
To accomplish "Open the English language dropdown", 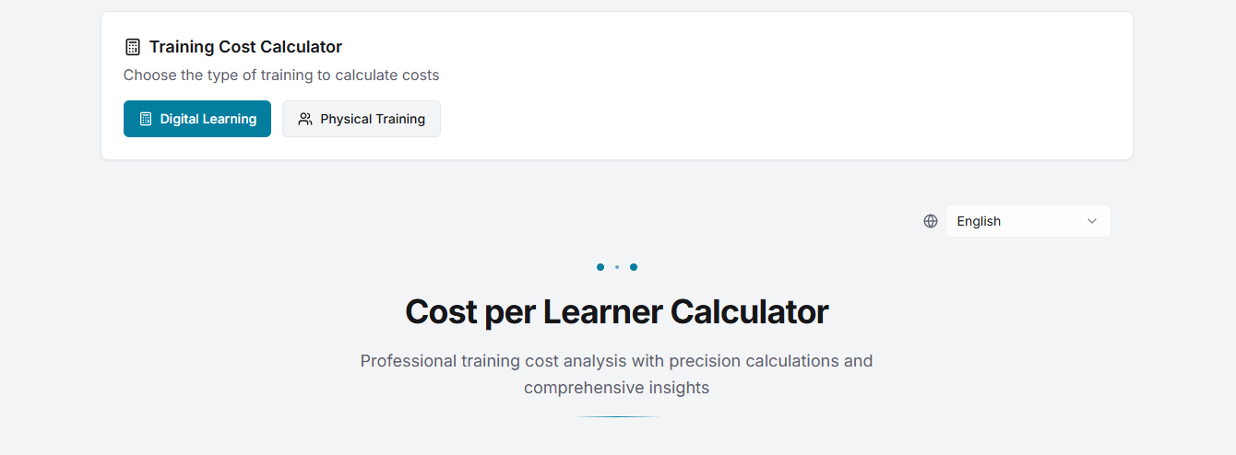I will pyautogui.click(x=1028, y=221).
